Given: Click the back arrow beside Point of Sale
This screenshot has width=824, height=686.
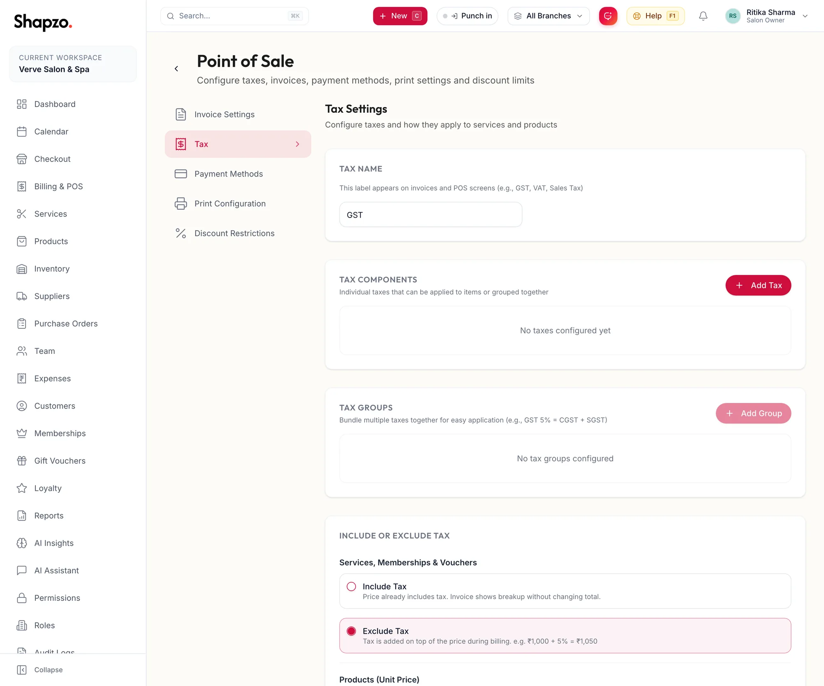Looking at the screenshot, I should coord(176,69).
